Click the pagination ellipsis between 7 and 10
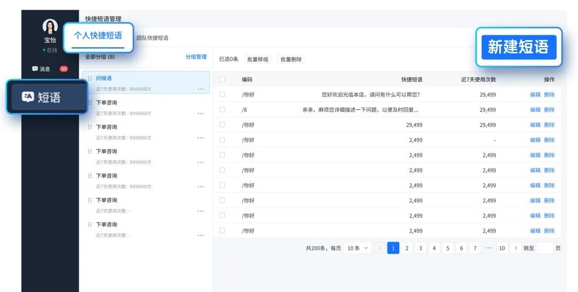578x292 pixels. coord(489,248)
